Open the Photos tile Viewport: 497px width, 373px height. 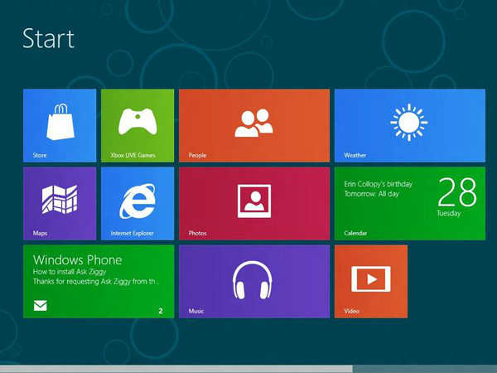point(254,203)
